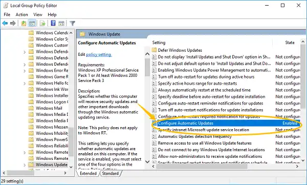Click the 'policy setting' edit link
Viewport: 307px width, 185px height.
[99, 54]
